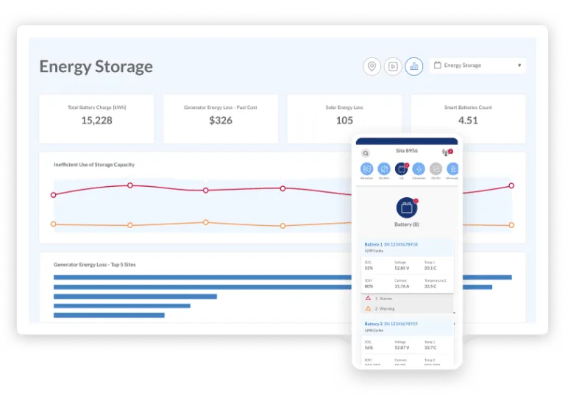
Task: Tap the dark blue battery chip icon
Action: (401, 168)
